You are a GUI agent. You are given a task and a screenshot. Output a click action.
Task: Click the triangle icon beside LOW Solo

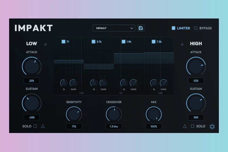(x=43, y=126)
